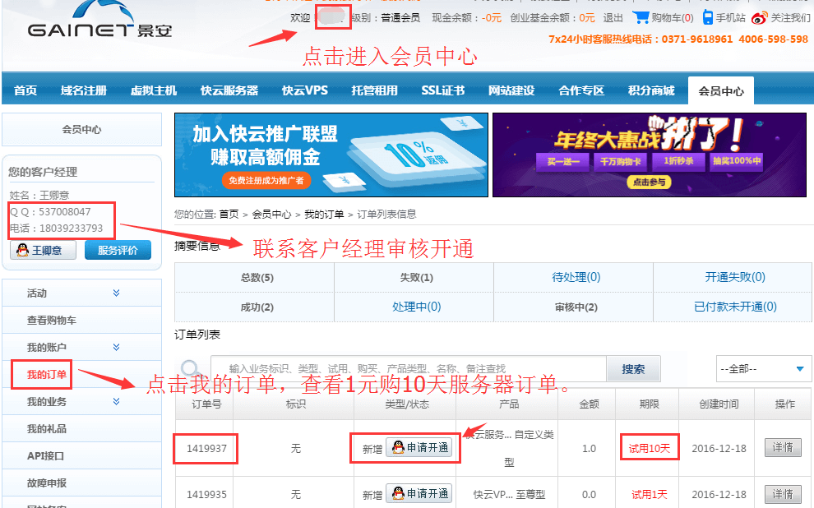Click the QQ contact icon for 王卿意

(22, 250)
